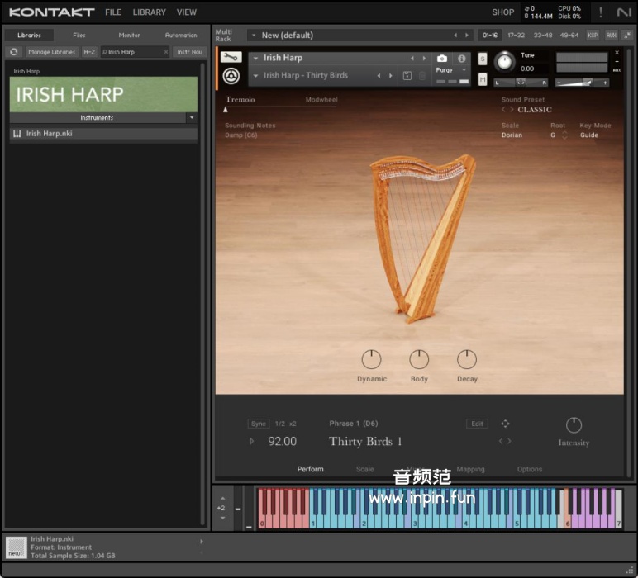Click the phrase Edit button
Viewport: 638px width, 578px height.
(477, 424)
